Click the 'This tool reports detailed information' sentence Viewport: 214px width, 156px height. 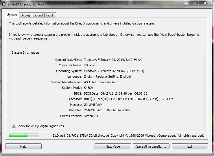82,23
